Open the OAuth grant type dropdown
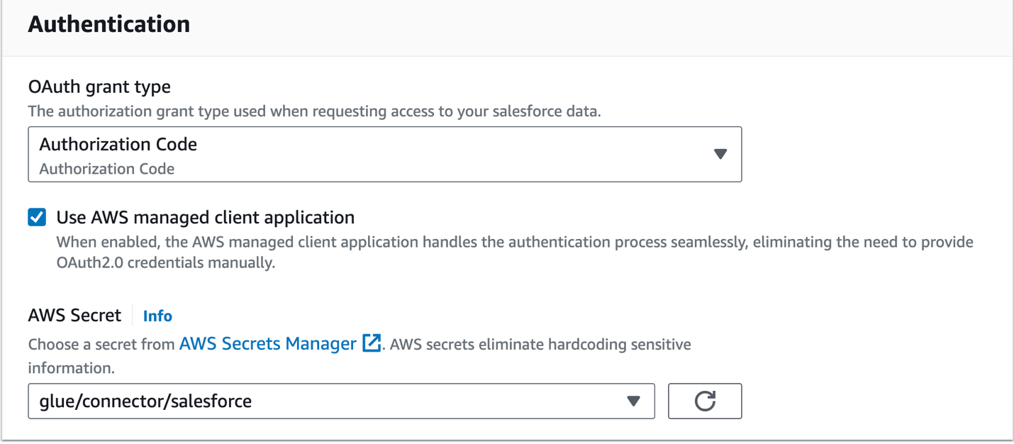This screenshot has width=1014, height=444. click(384, 155)
